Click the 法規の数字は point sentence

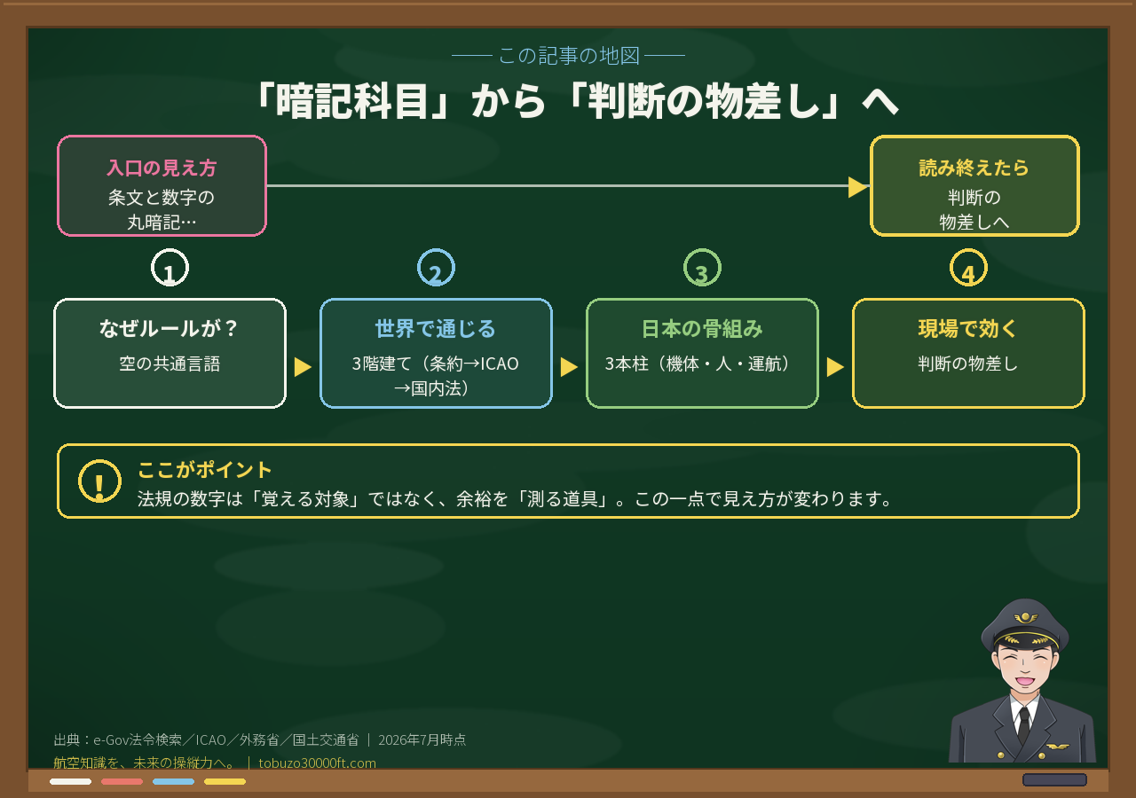[x=515, y=498]
